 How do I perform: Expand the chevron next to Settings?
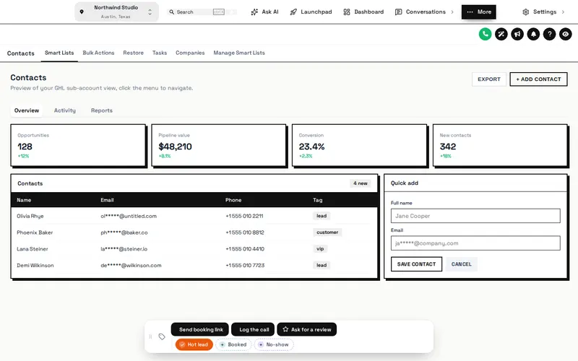[563, 12]
